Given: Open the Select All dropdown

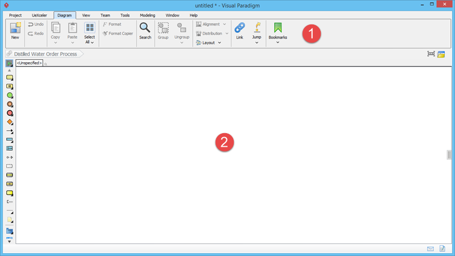Looking at the screenshot, I should click(x=90, y=42).
